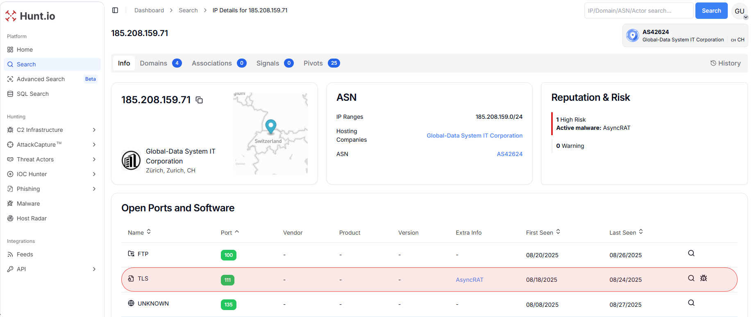The image size is (754, 317).
Task: Click the Switzerland map thumbnail
Action: (270, 134)
